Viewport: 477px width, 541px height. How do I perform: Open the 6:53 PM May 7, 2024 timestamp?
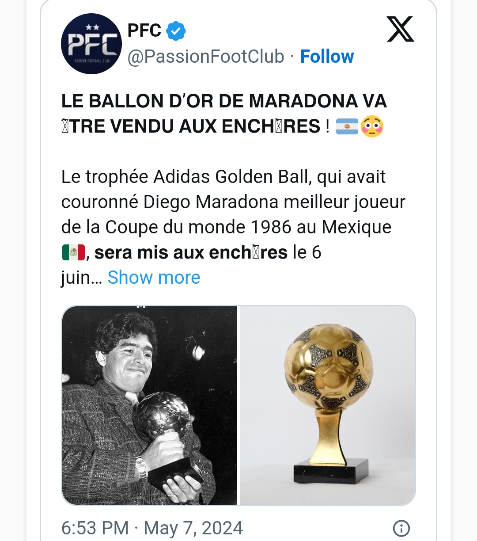tap(152, 528)
